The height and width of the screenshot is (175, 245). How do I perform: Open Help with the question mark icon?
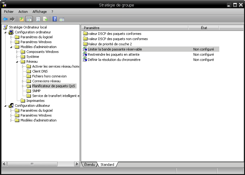click(x=55, y=19)
